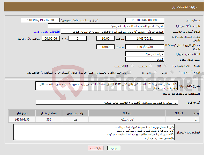Screen dimensions: 204x155
Task: Open اطلاعات تماس خریدار link
Action: pyautogui.click(x=46, y=32)
